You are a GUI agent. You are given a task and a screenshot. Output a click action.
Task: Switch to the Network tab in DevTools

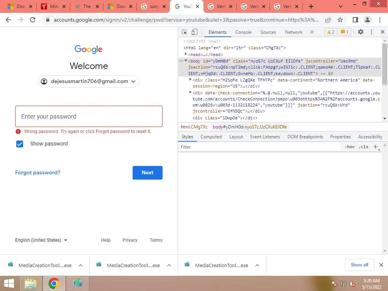(294, 32)
